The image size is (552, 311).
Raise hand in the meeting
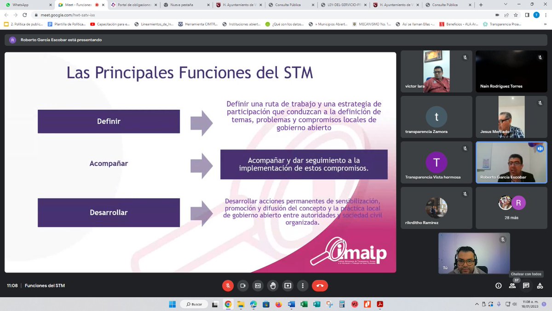(x=273, y=286)
